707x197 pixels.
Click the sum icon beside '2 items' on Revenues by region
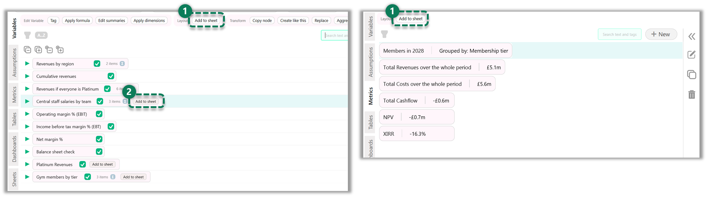tap(122, 64)
